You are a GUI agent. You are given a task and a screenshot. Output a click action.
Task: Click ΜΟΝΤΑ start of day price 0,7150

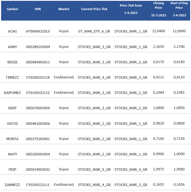coord(179,139)
